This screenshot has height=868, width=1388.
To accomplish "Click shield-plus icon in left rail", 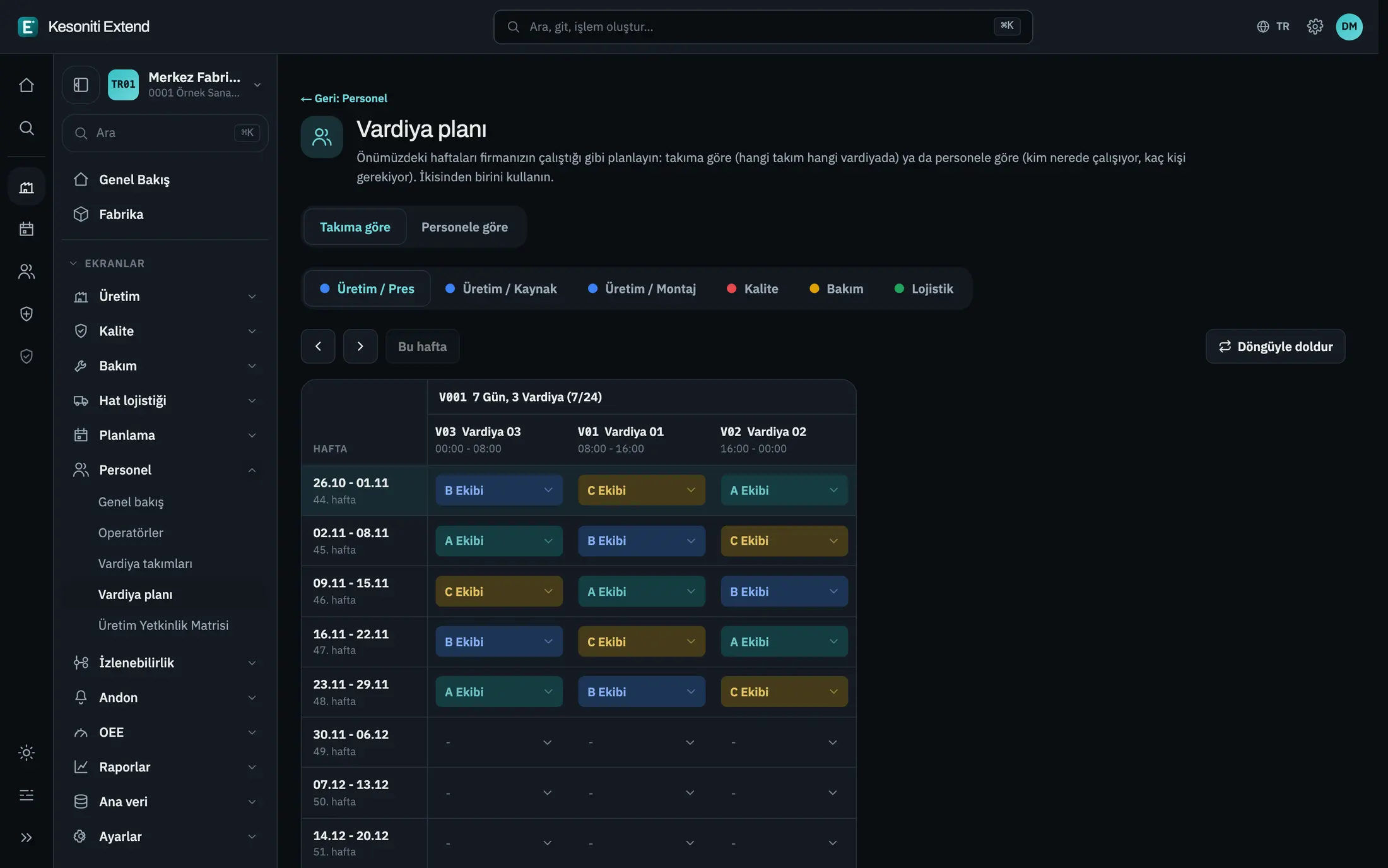I will [x=26, y=314].
